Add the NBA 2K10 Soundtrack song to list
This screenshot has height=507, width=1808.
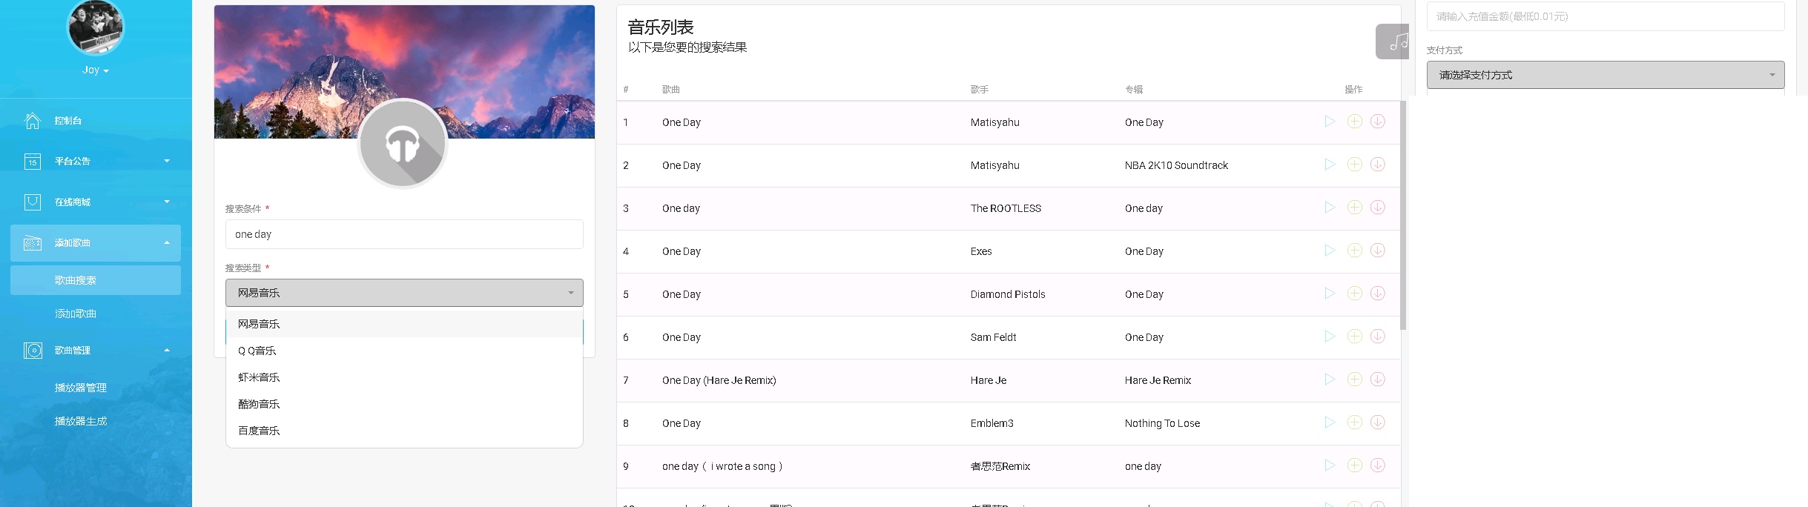[1354, 165]
